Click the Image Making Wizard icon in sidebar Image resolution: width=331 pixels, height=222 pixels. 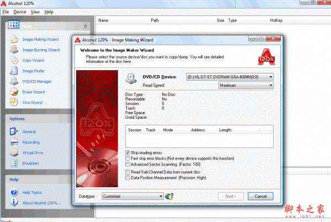coord(14,39)
